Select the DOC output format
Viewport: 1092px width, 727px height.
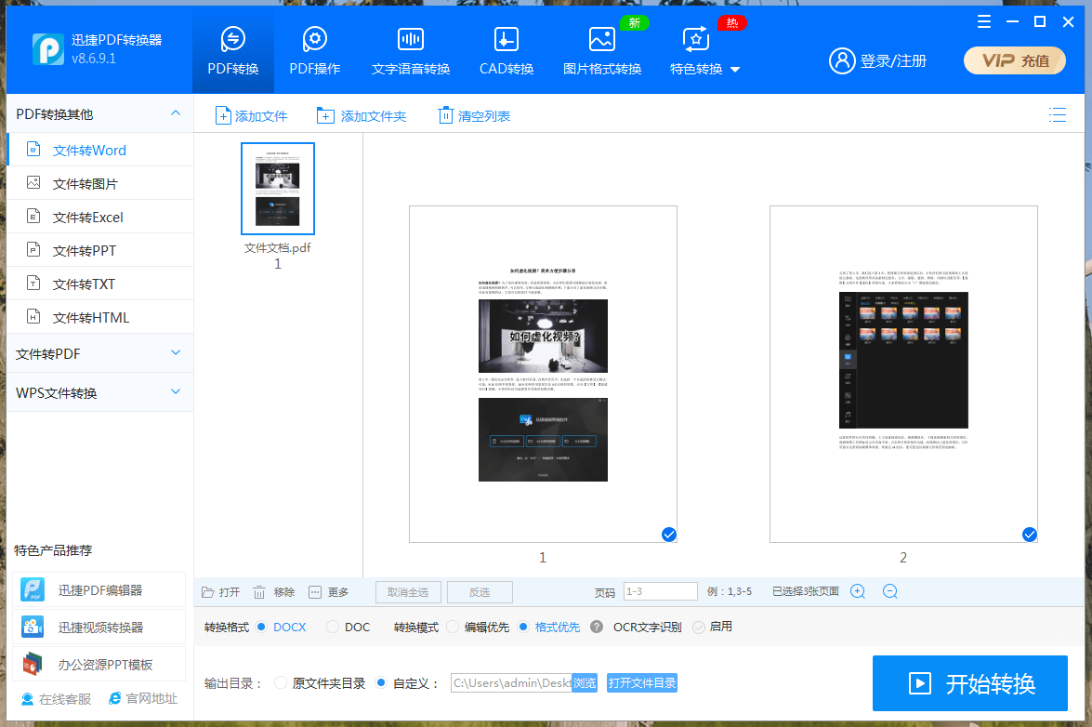pyautogui.click(x=334, y=627)
